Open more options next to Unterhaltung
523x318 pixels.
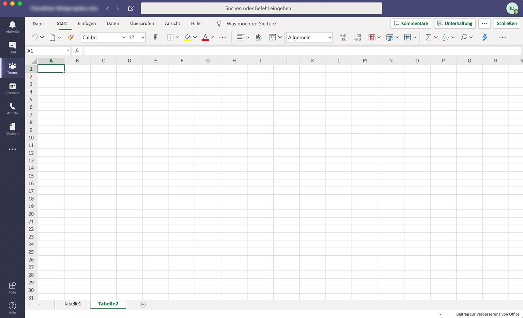point(484,23)
